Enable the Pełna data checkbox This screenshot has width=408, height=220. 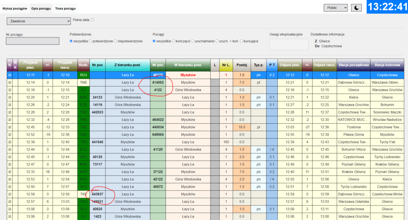(x=93, y=20)
